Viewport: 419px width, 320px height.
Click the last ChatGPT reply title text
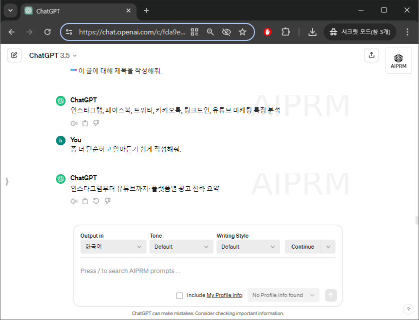[145, 188]
